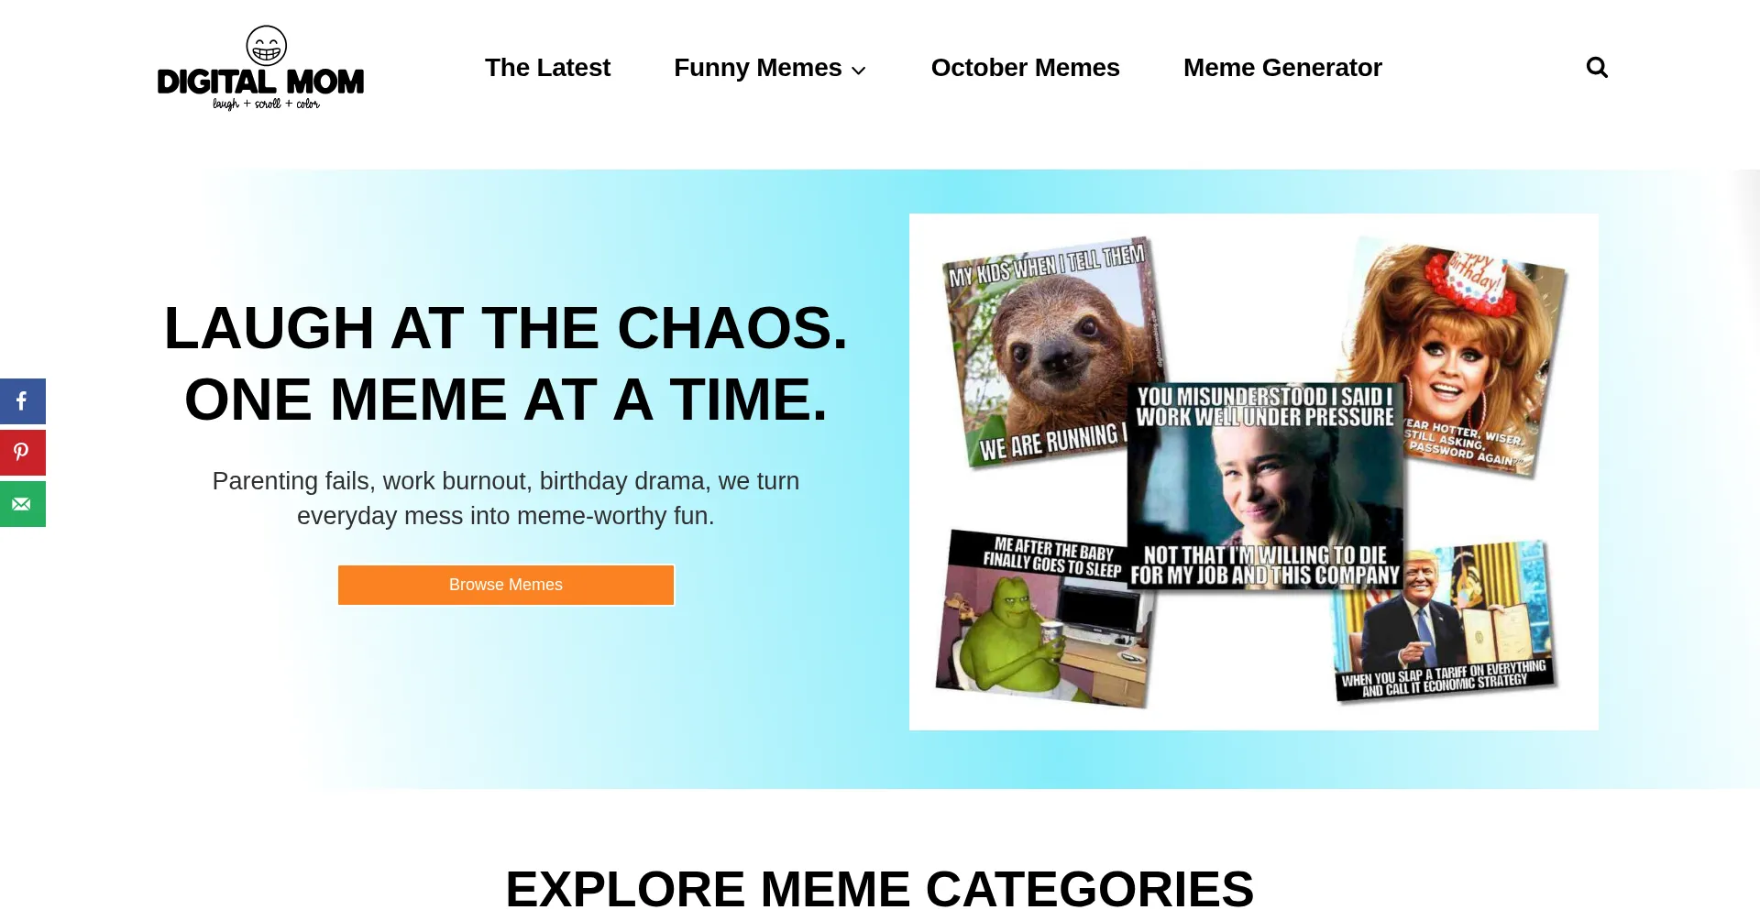Click the Explore Meme Categories heading
Screen dimensions: 1760x910
(880, 887)
